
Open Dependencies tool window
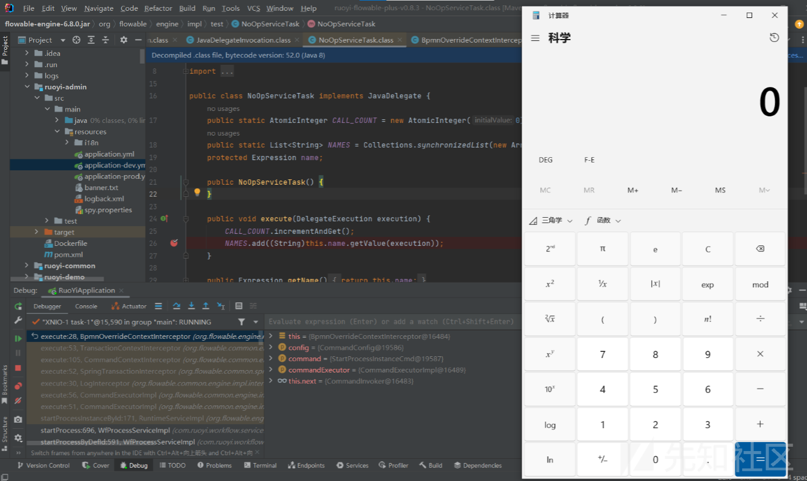[x=478, y=465]
